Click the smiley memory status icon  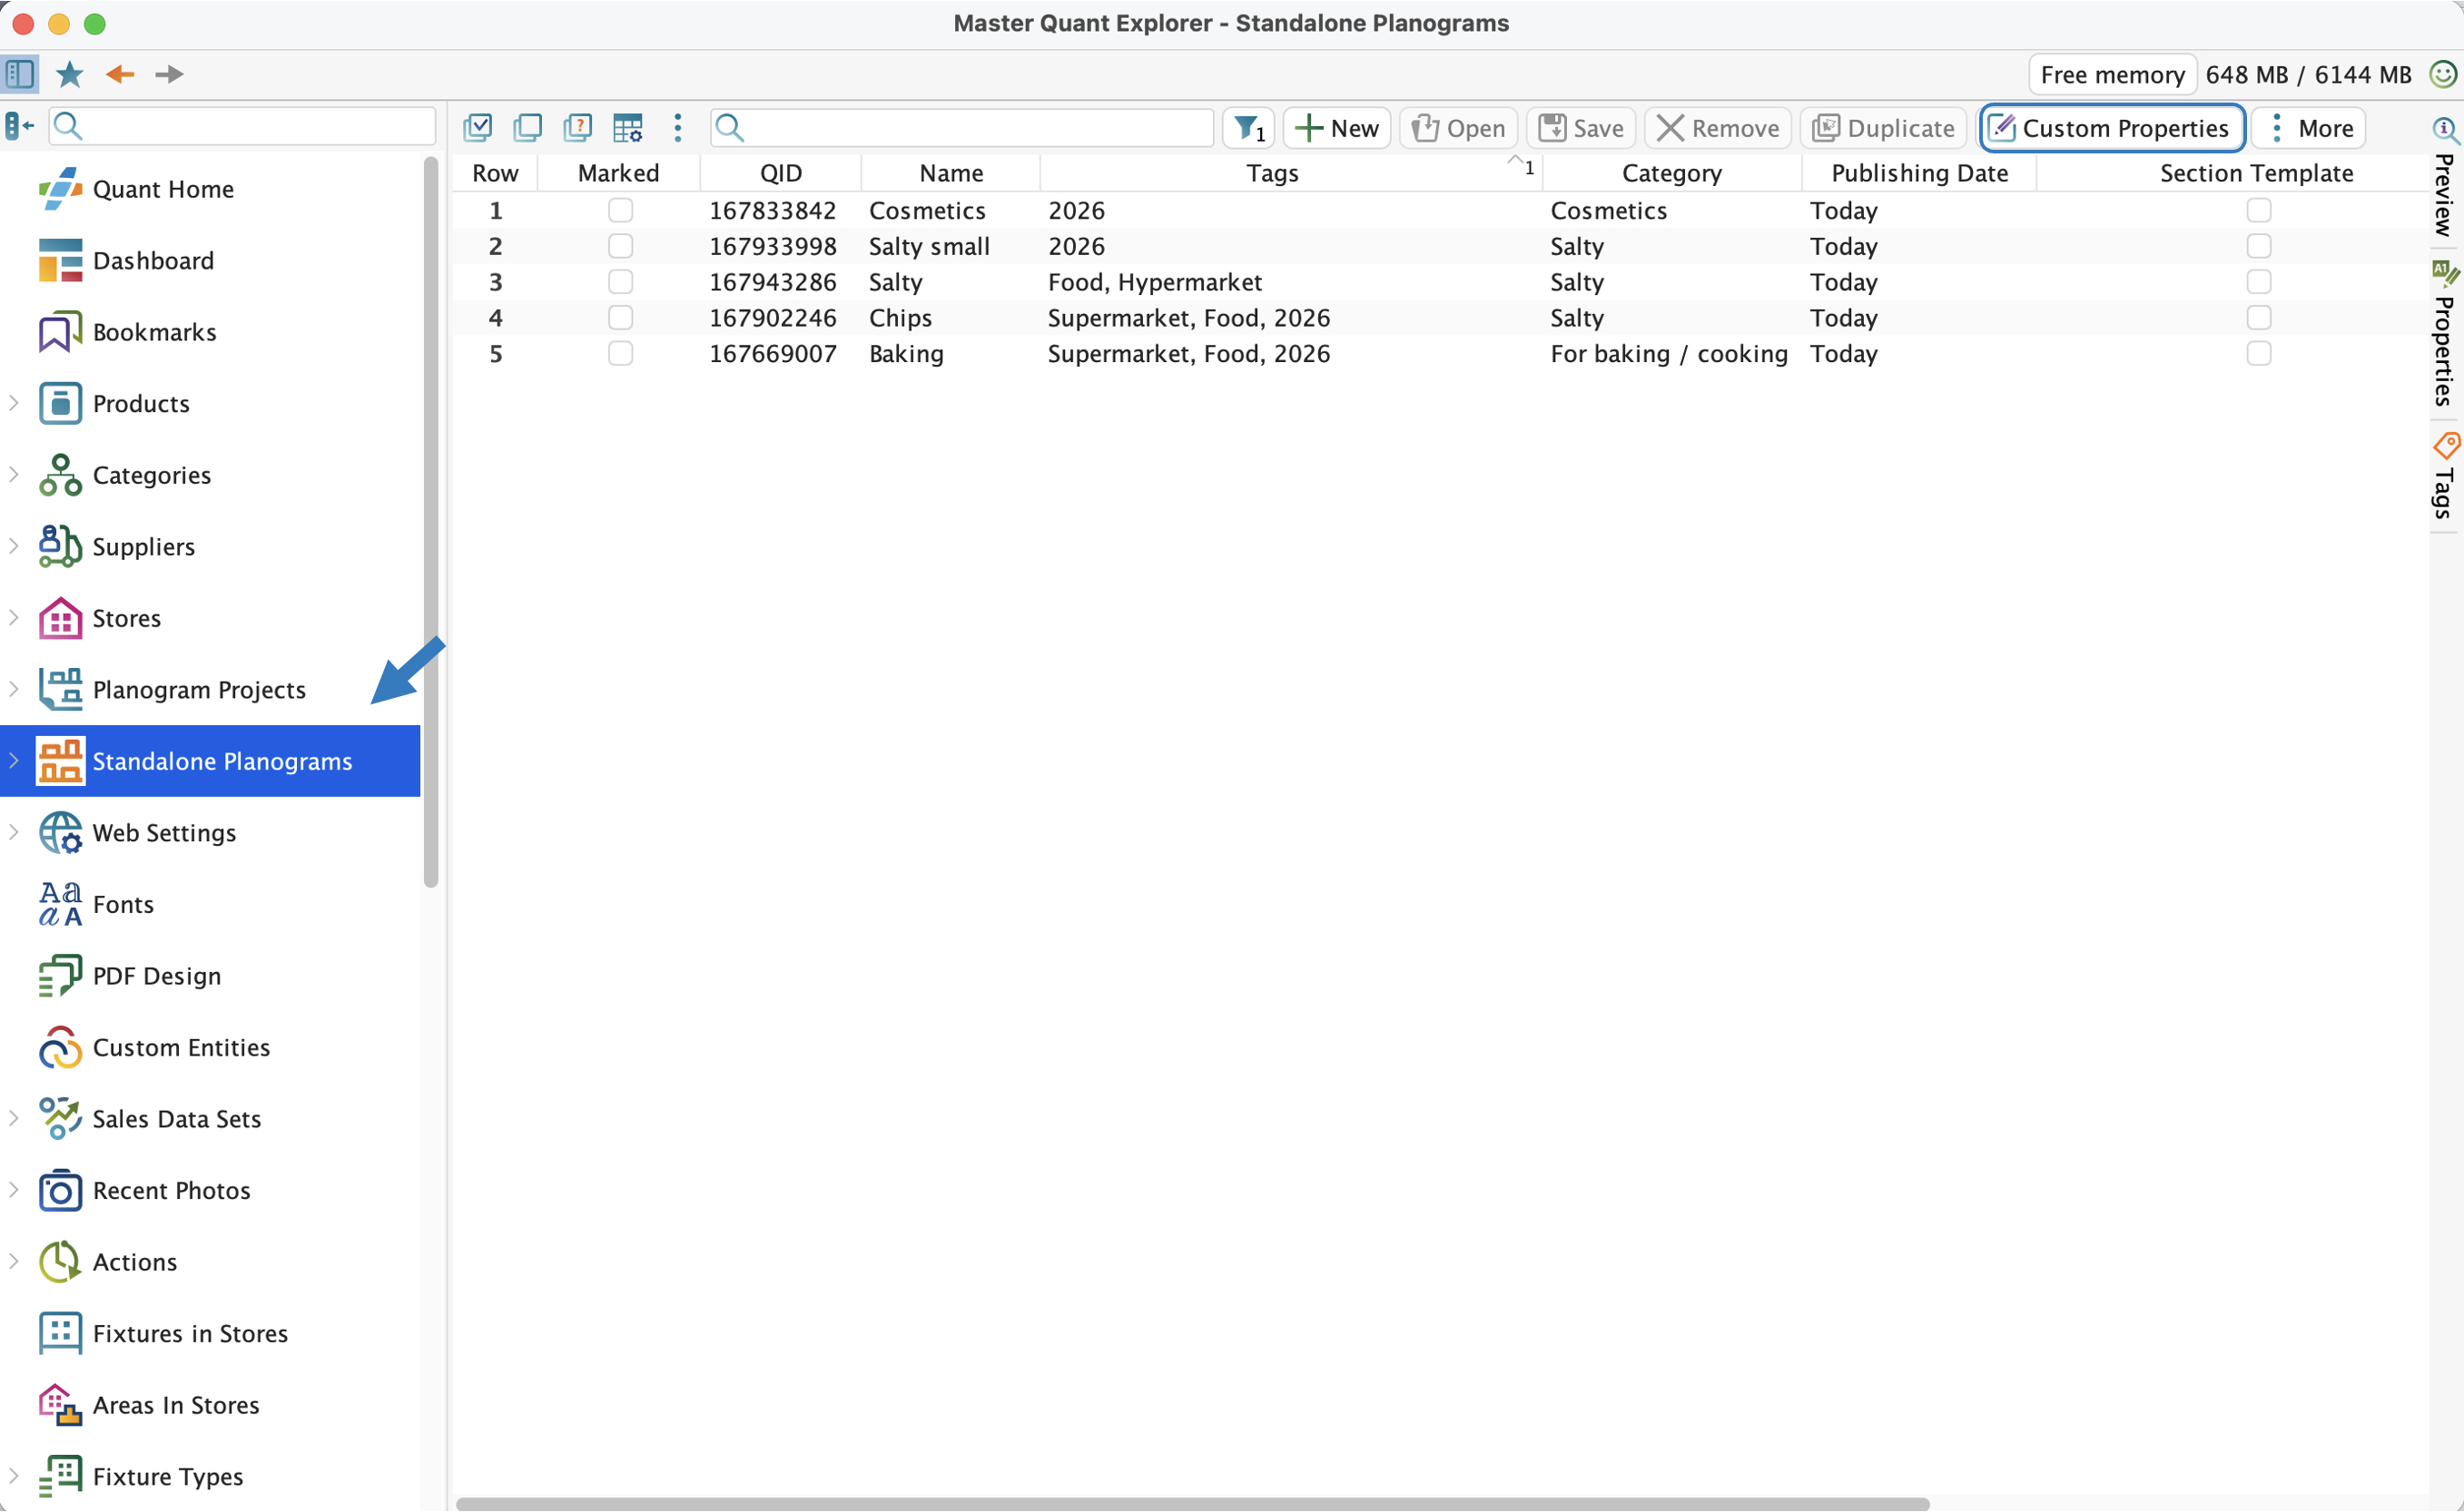pyautogui.click(x=2443, y=74)
